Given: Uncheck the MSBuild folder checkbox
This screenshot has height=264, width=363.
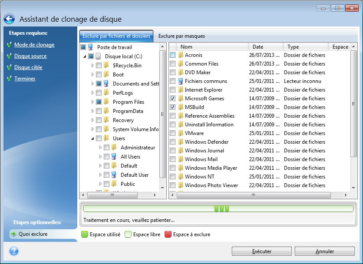Looking at the screenshot, I should (x=173, y=107).
